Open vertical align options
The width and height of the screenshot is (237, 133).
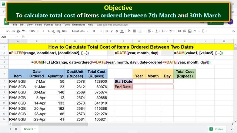158,31
